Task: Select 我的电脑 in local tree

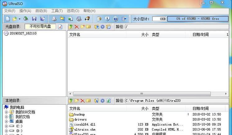Action: [17, 107]
